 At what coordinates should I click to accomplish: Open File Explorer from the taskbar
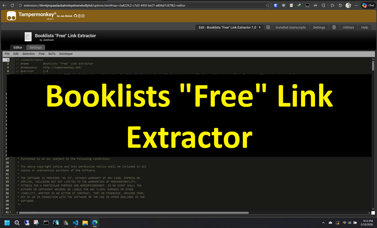tap(85, 223)
